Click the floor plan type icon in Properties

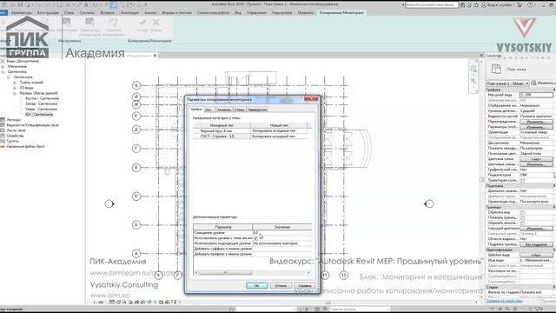[x=496, y=70]
